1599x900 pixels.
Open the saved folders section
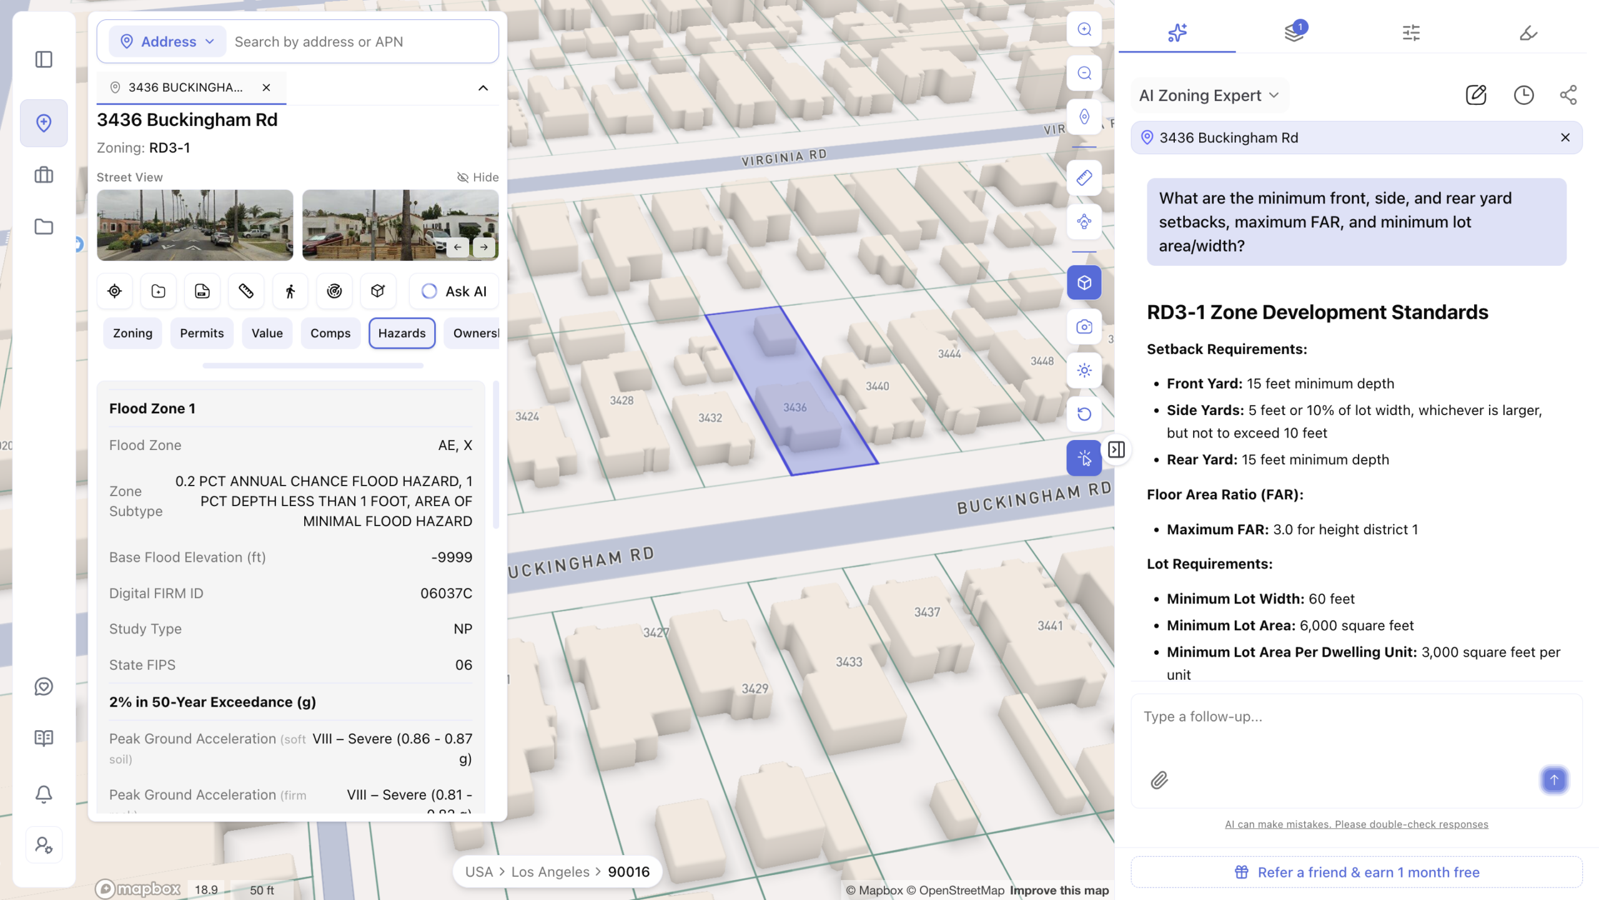coord(44,227)
